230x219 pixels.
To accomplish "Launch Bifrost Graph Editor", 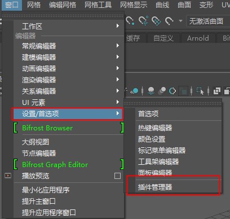I will 69,165.
